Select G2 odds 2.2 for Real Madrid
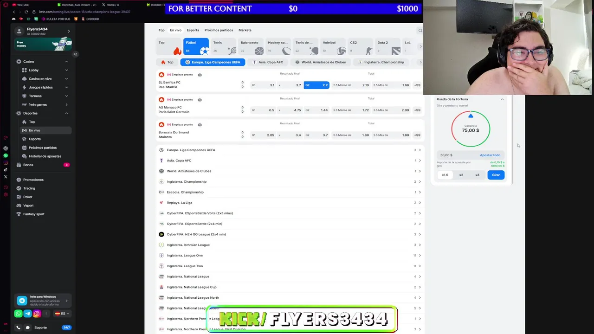Viewport: 594px width, 334px height. pyautogui.click(x=316, y=85)
